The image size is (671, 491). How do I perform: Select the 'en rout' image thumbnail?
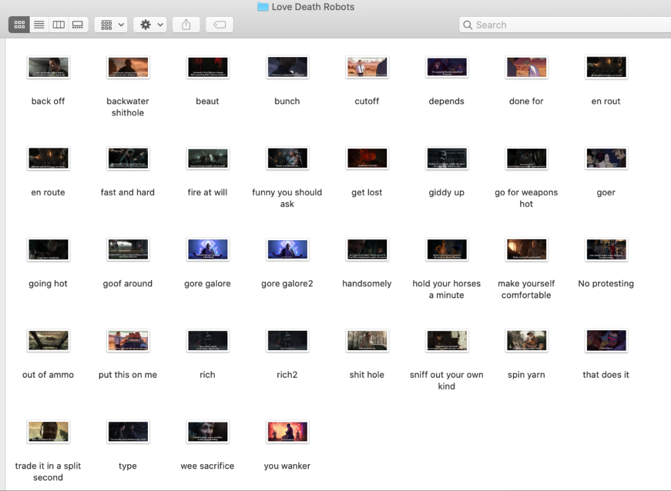pyautogui.click(x=606, y=67)
